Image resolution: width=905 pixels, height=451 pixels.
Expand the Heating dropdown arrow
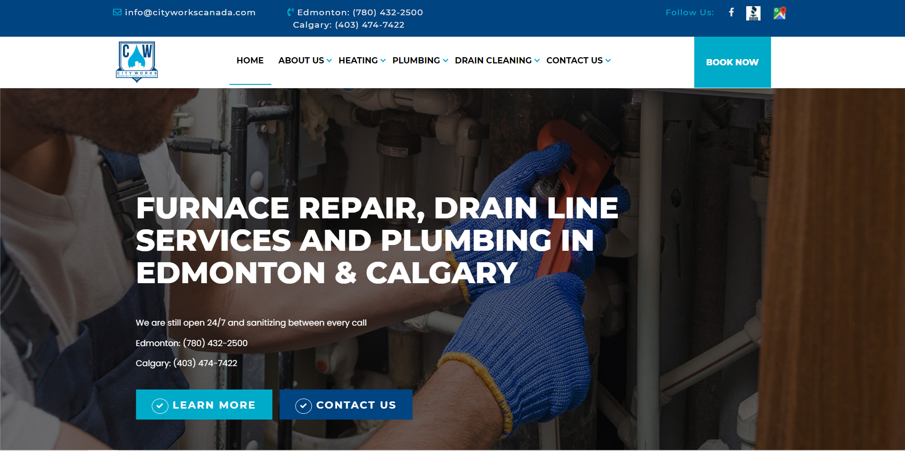pyautogui.click(x=383, y=61)
